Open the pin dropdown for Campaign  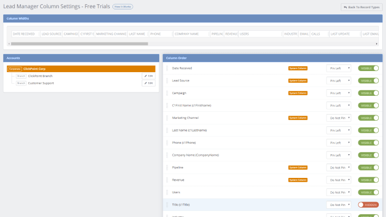coord(339,93)
